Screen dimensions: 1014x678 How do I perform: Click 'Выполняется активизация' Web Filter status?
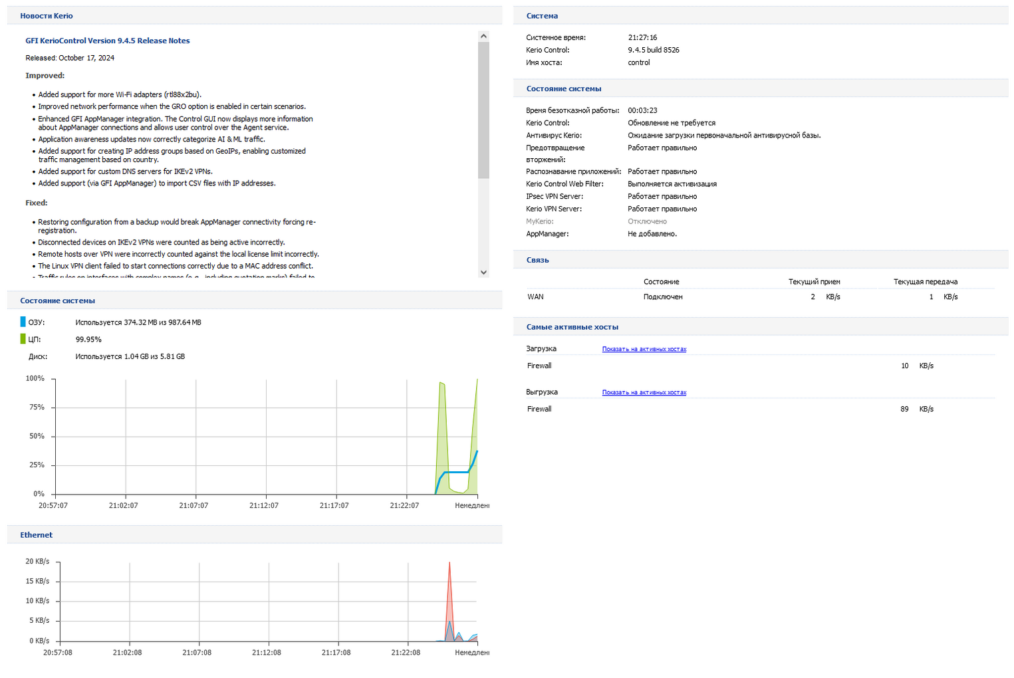click(x=672, y=184)
